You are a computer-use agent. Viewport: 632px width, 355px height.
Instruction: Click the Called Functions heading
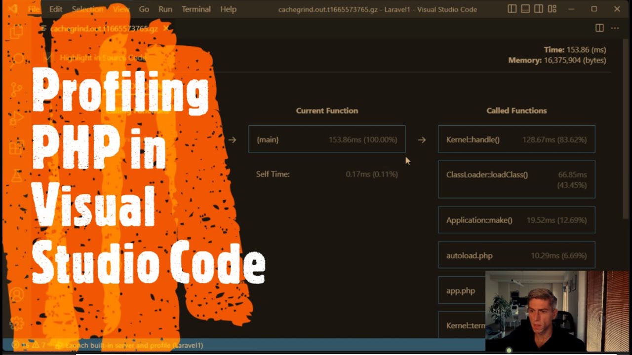[516, 110]
